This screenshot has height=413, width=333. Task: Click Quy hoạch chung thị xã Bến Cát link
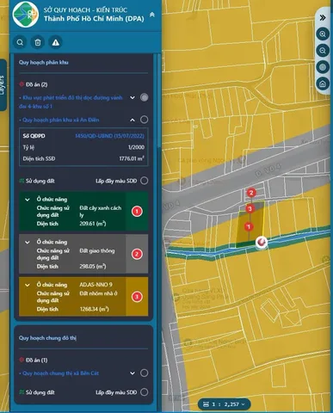(x=60, y=373)
